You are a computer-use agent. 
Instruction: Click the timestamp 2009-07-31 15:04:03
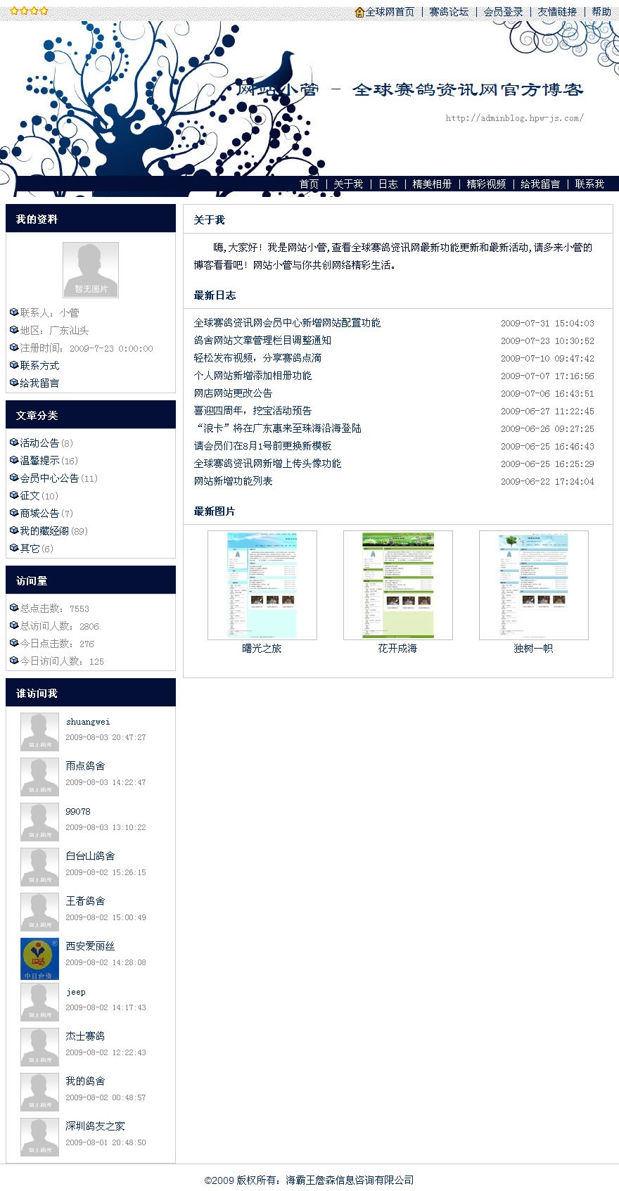coord(547,324)
